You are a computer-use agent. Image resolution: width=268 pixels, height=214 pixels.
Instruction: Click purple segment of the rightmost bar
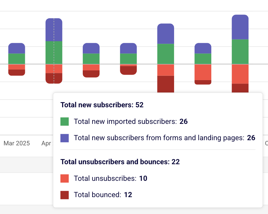(240, 27)
